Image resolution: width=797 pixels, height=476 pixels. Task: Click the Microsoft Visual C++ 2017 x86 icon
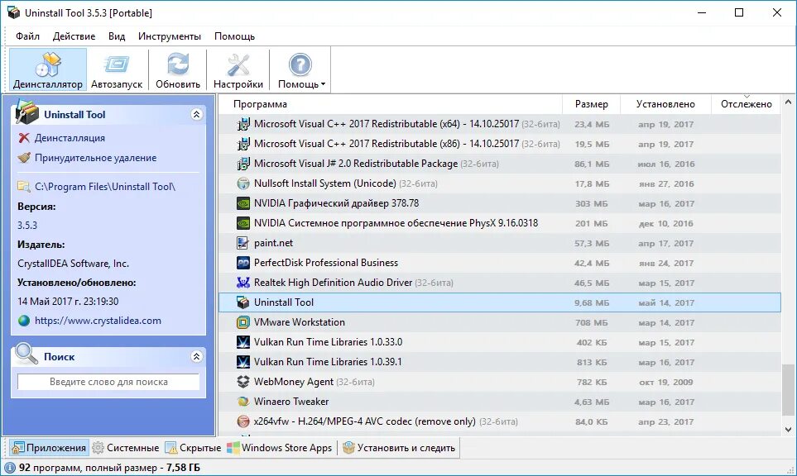pyautogui.click(x=243, y=144)
